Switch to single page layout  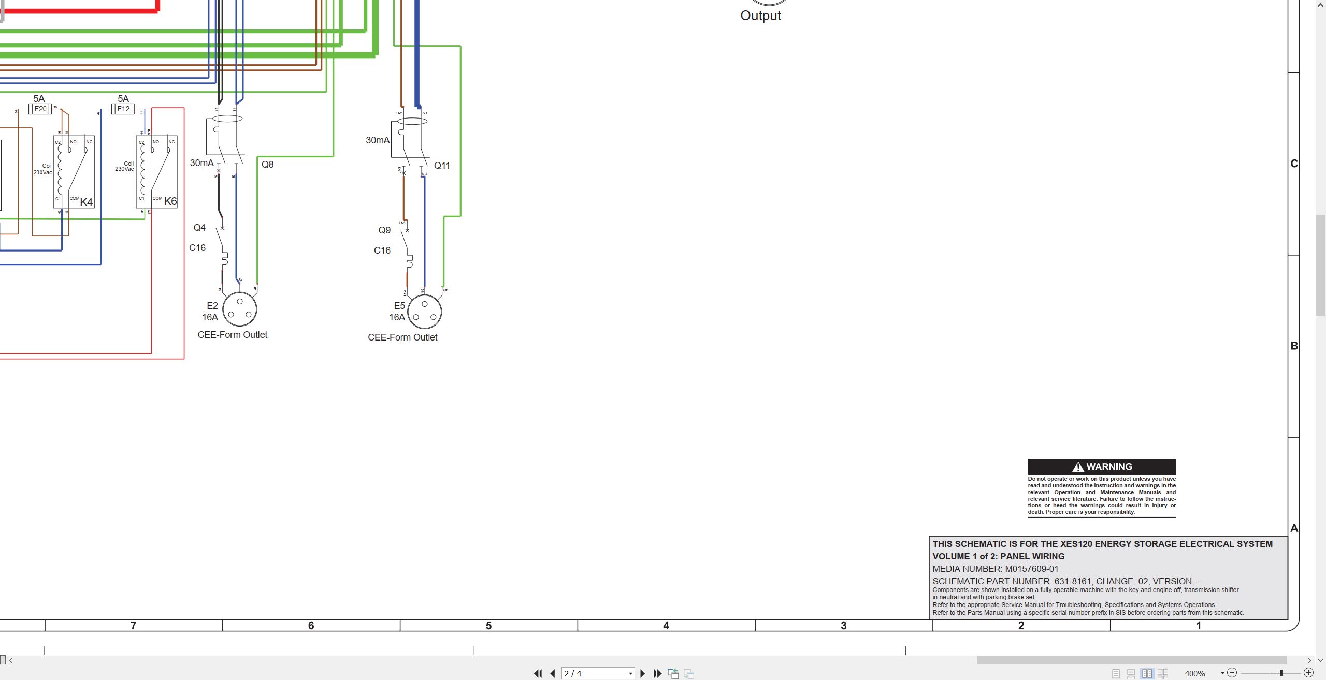1116,673
